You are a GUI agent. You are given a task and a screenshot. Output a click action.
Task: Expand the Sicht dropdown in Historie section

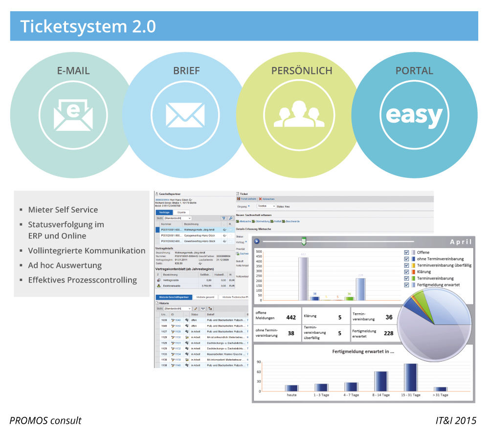click(x=178, y=309)
